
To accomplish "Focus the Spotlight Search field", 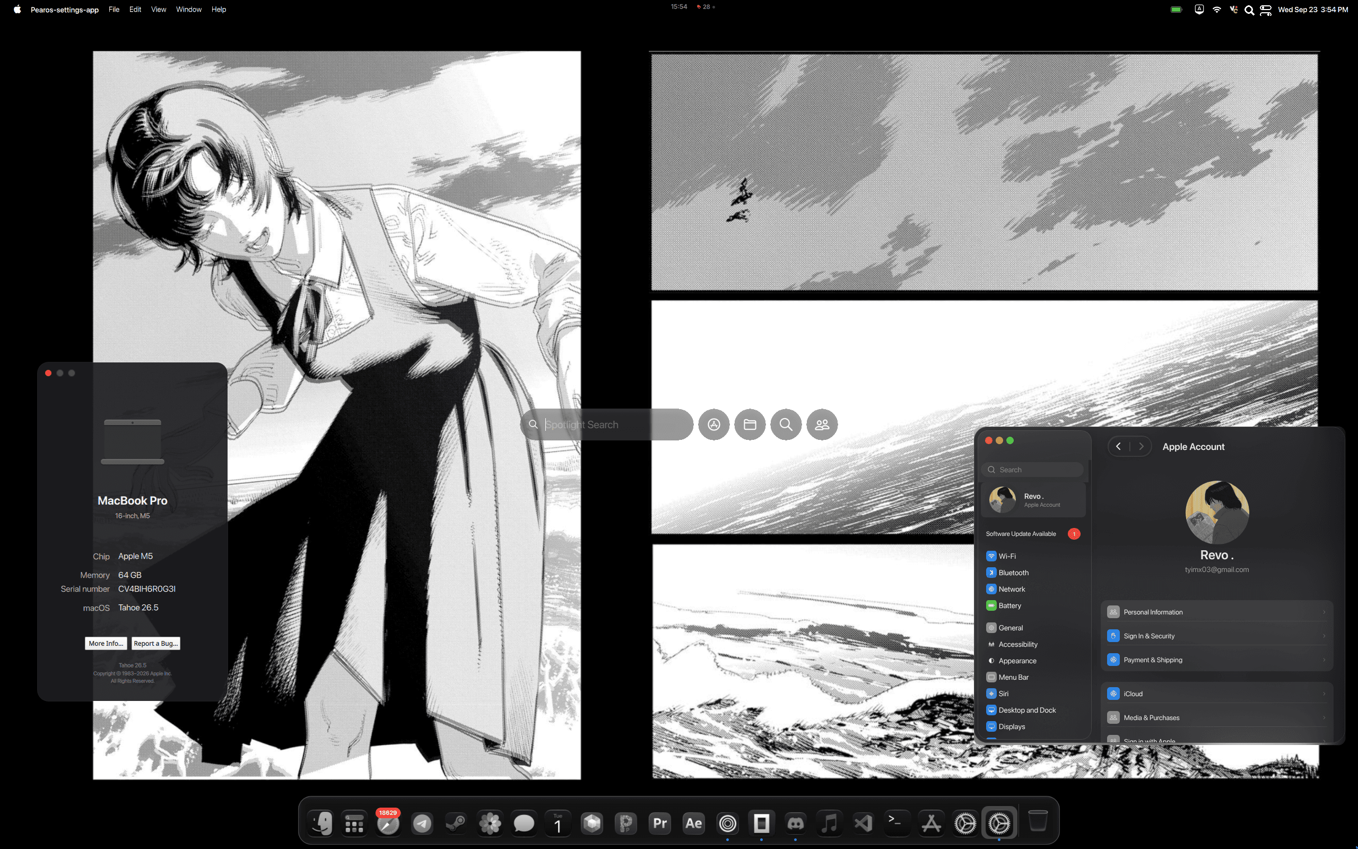I will [607, 424].
